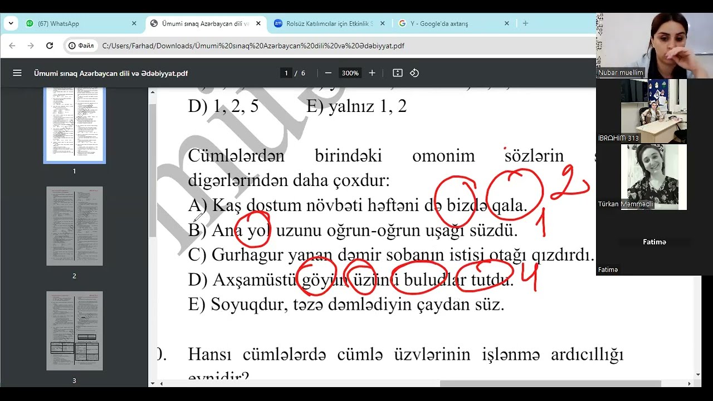
Task: Switch to the Y - Google'da axtarış tab
Action: click(x=454, y=23)
